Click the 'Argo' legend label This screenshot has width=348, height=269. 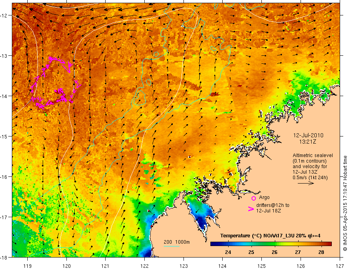pyautogui.click(x=264, y=197)
